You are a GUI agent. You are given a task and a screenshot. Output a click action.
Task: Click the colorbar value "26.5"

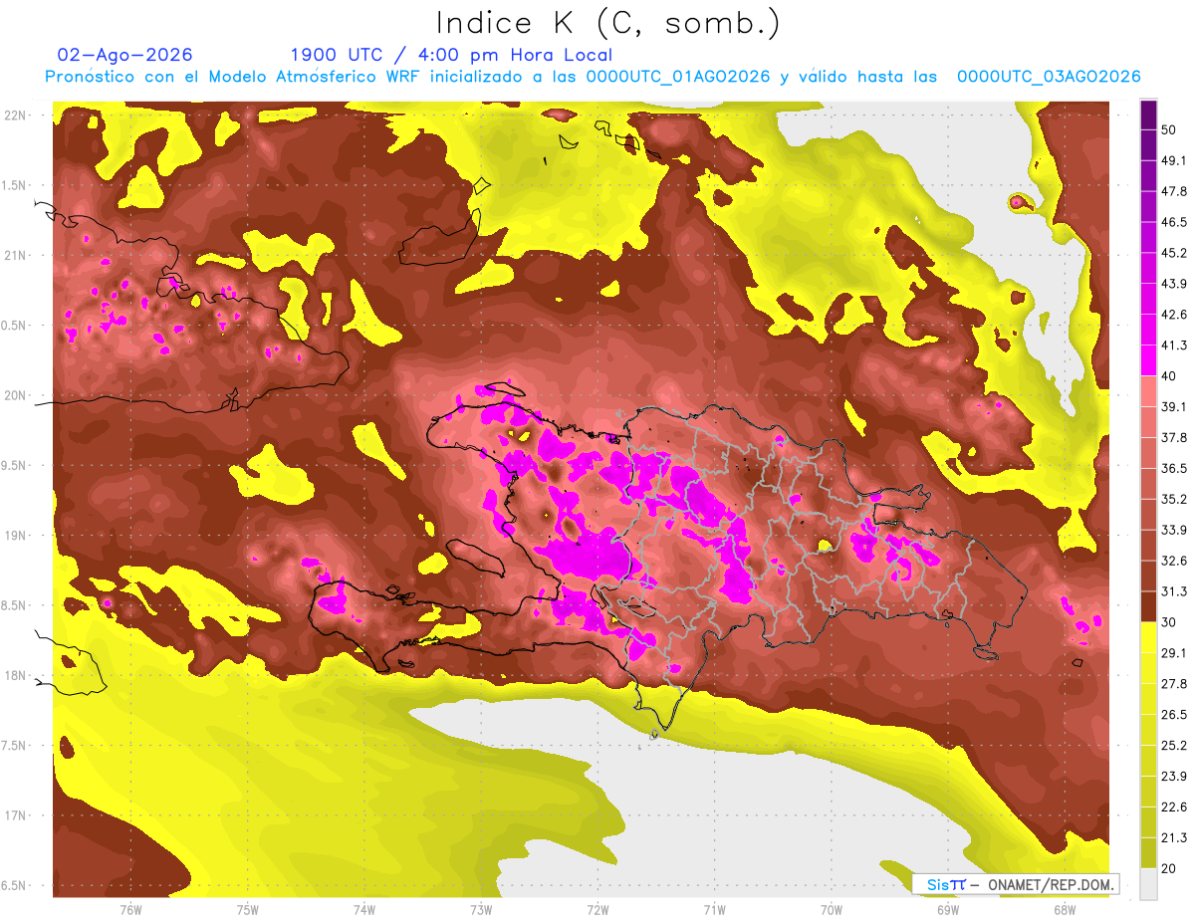[x=1175, y=714]
